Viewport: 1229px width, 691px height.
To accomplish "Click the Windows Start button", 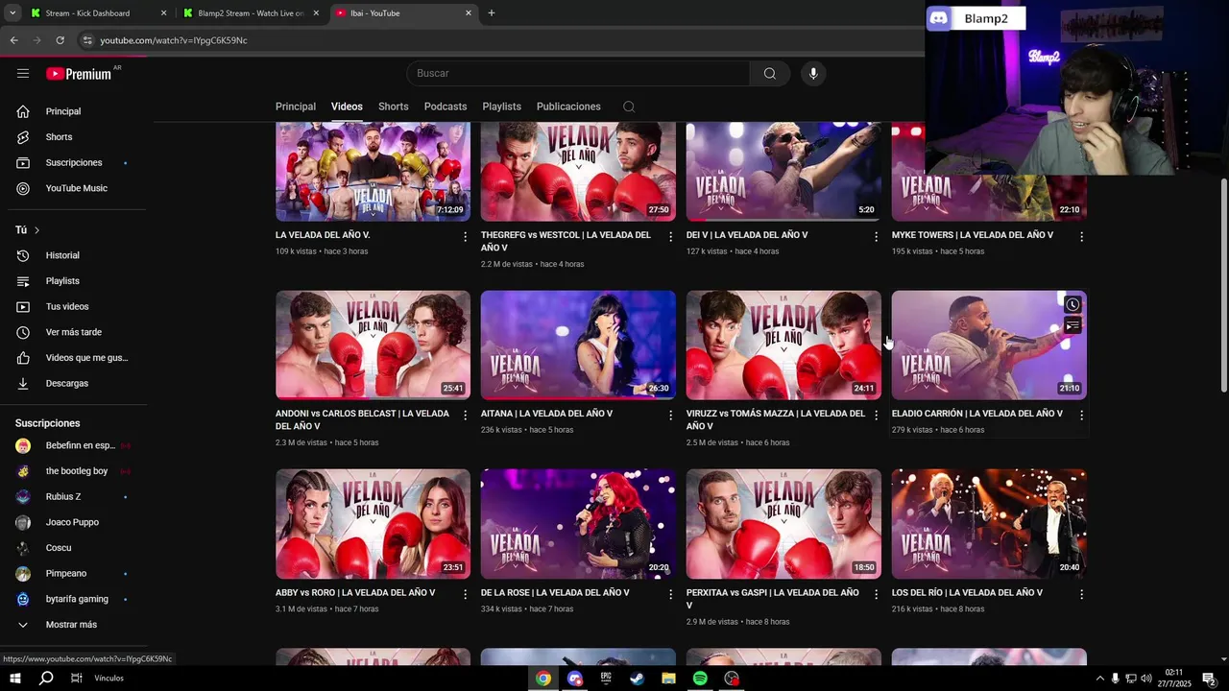I will [14, 679].
